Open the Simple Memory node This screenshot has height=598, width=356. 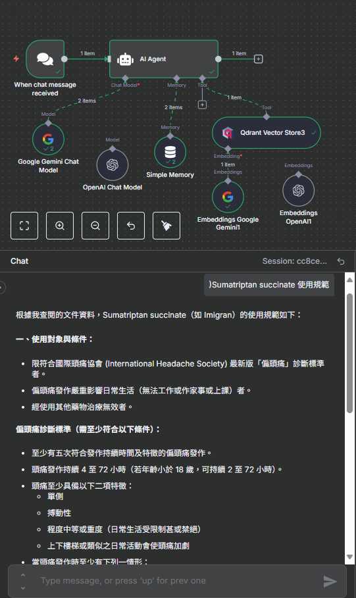[x=170, y=152]
